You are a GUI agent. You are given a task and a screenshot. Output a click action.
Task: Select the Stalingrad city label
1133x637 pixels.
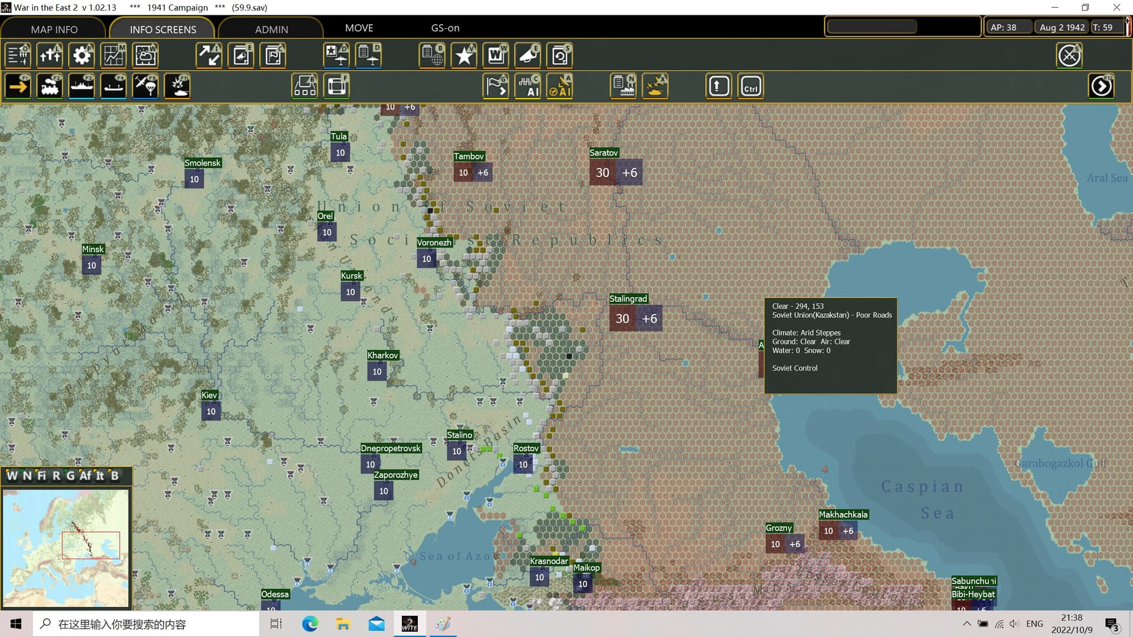[x=628, y=299]
